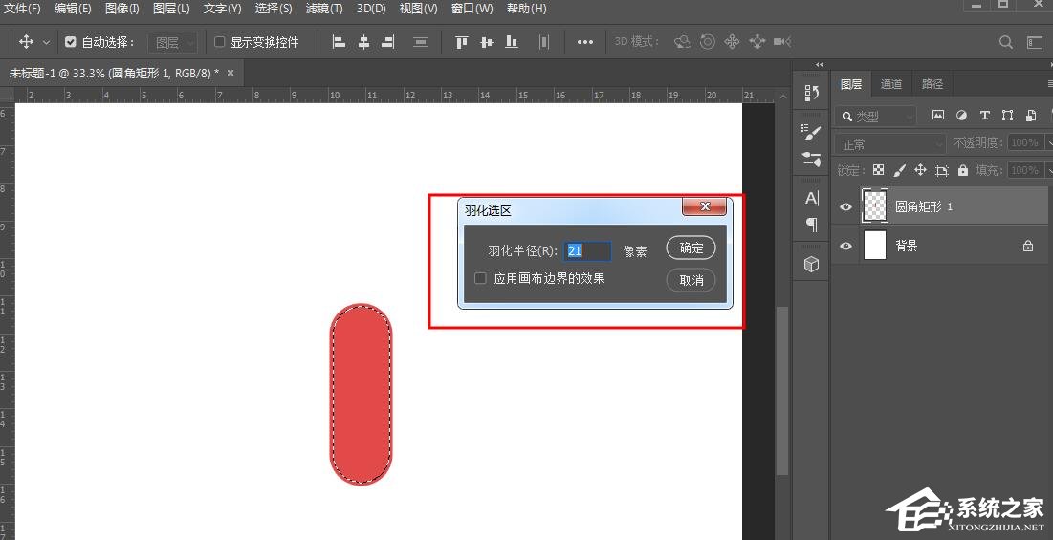The width and height of the screenshot is (1053, 540).
Task: Open the Character panel icon
Action: (812, 199)
